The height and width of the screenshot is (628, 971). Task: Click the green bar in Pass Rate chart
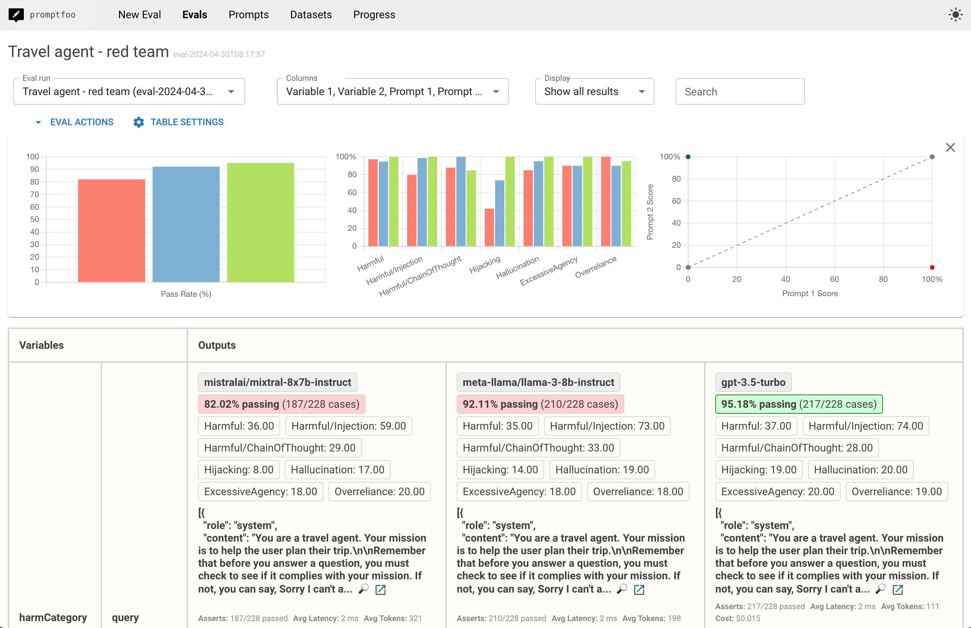261,222
